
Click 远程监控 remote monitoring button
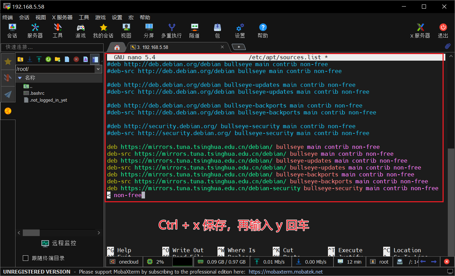59,243
